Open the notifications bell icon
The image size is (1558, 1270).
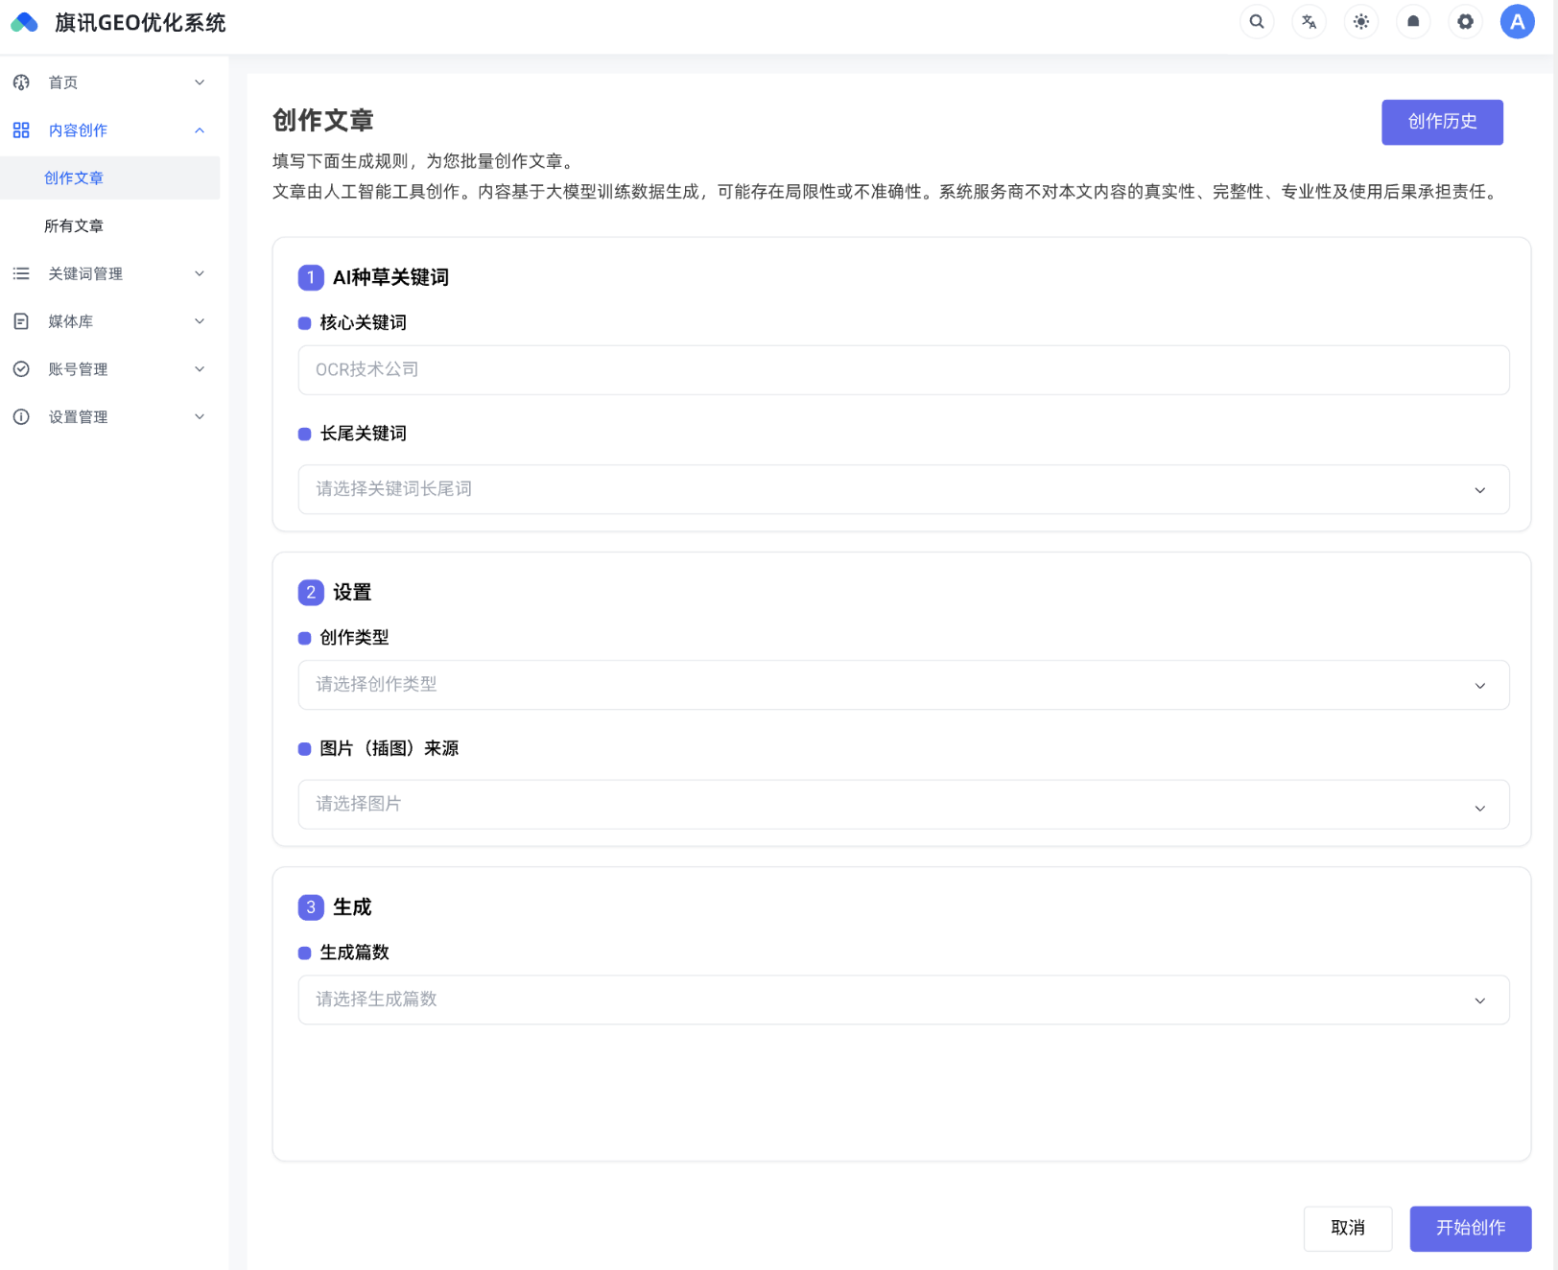tap(1413, 22)
